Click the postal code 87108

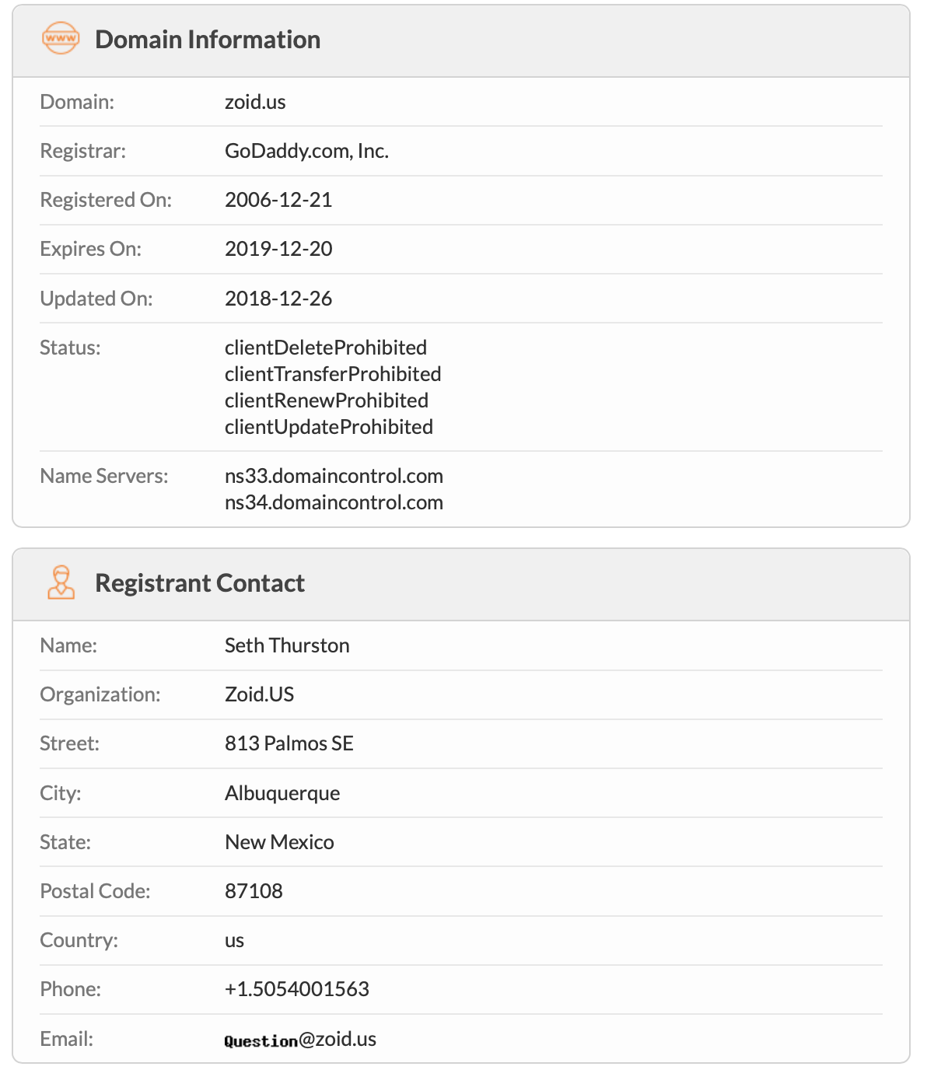click(x=254, y=891)
